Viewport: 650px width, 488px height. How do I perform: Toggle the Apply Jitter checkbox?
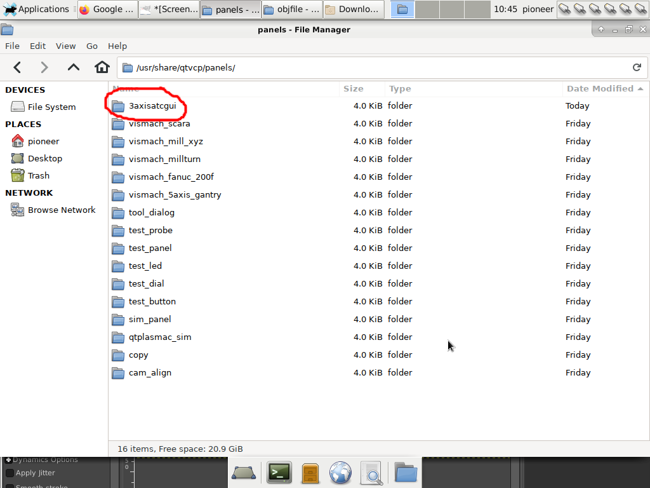10,473
